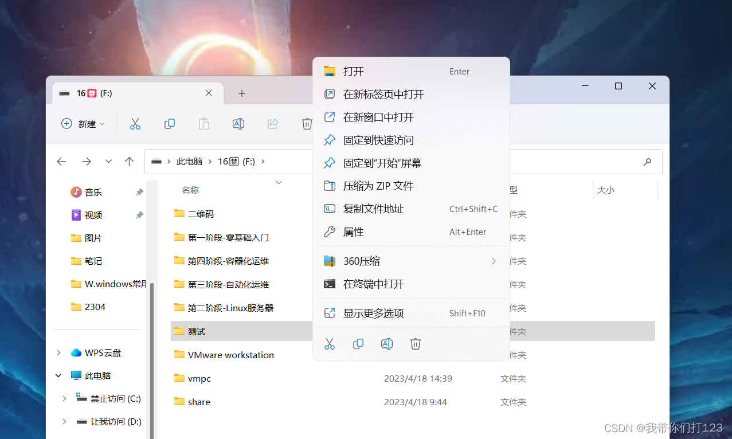Sort by the 名称 column header
Image resolution: width=732 pixels, height=439 pixels.
[190, 190]
